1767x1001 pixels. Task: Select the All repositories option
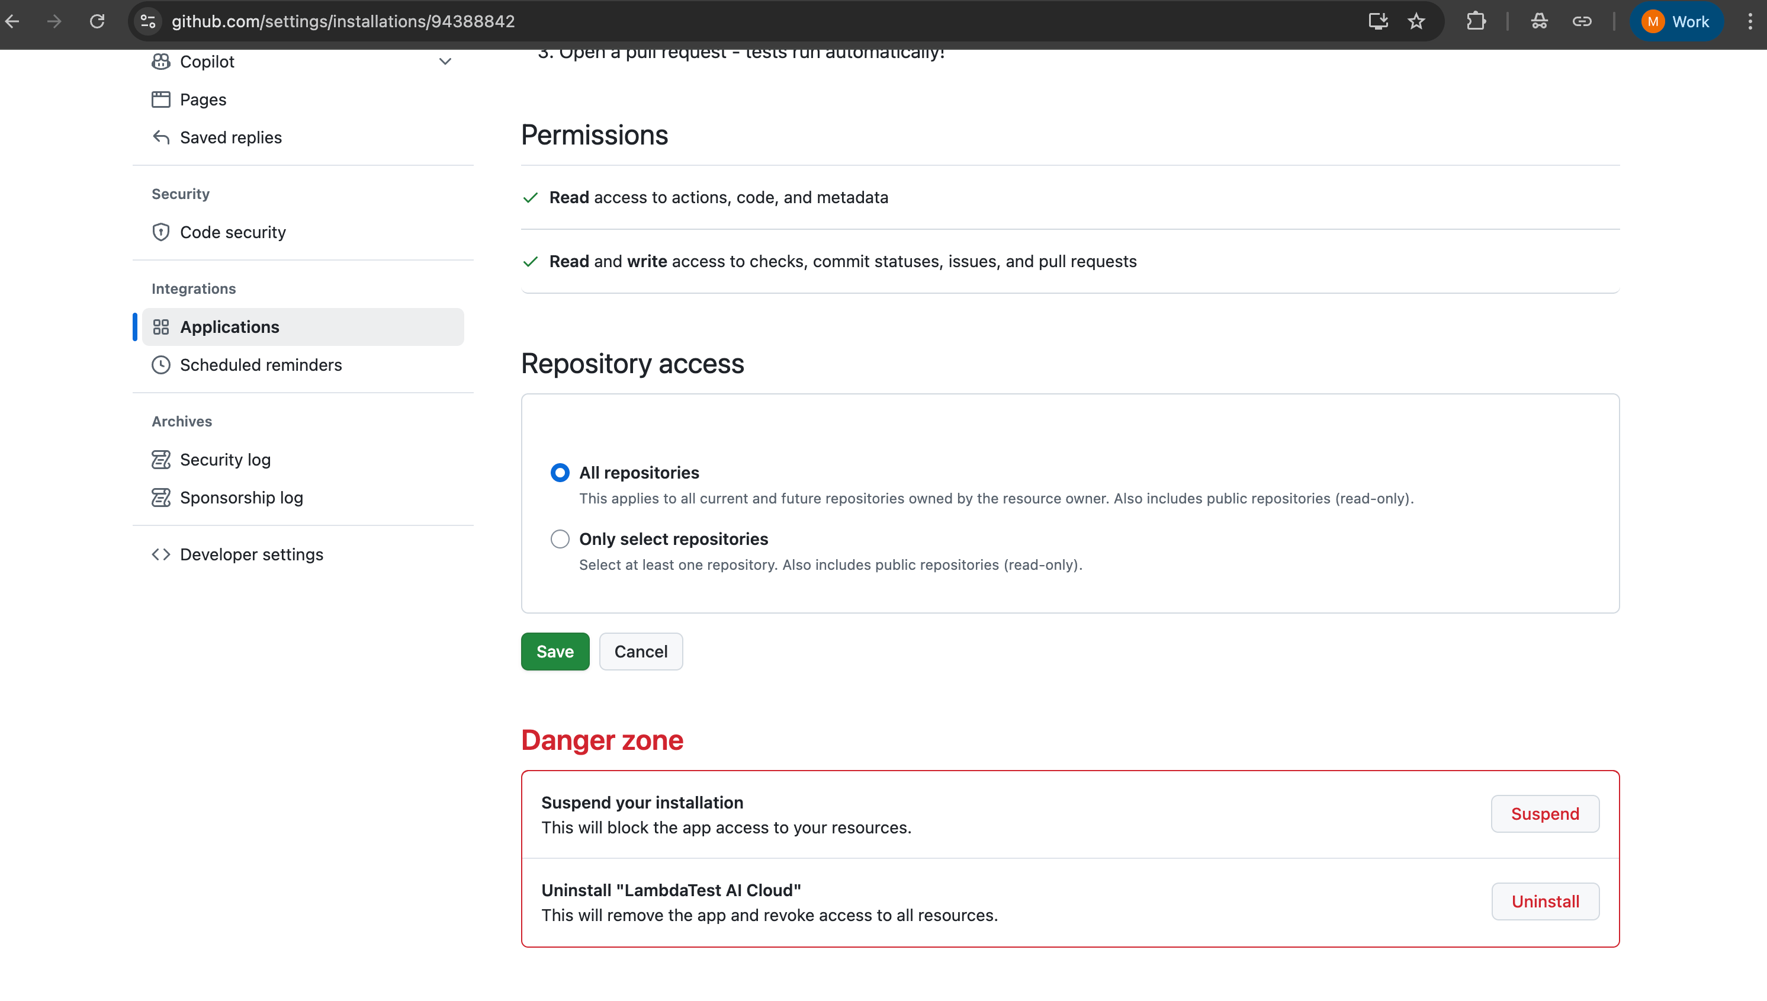(560, 472)
